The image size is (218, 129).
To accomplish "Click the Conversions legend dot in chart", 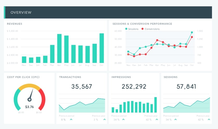I will (142, 29).
